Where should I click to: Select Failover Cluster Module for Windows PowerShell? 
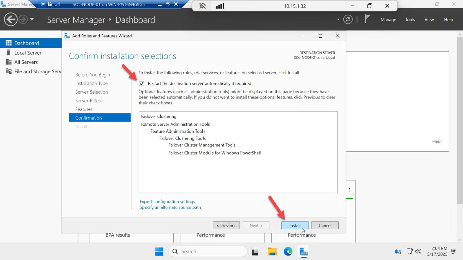click(215, 153)
